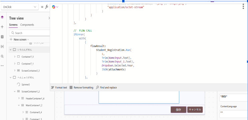Open the Search pane magnifier icon in left rail
The height and width of the screenshot is (120, 248).
pos(2,57)
